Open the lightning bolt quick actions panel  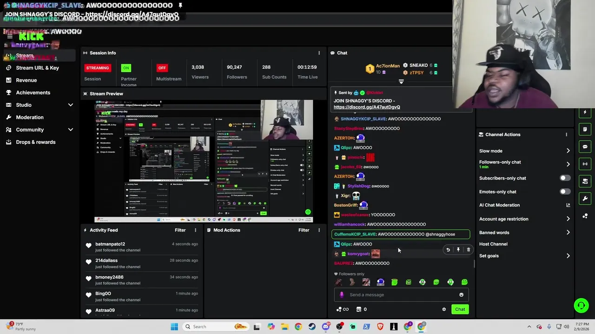(x=585, y=112)
